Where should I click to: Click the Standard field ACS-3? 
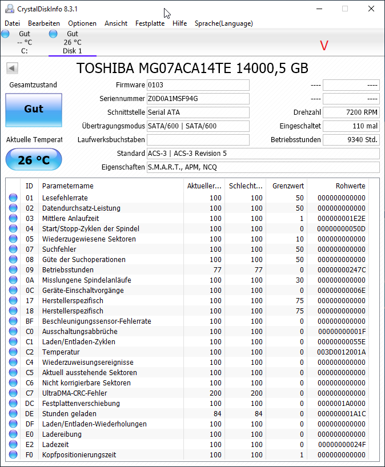pyautogui.click(x=263, y=154)
